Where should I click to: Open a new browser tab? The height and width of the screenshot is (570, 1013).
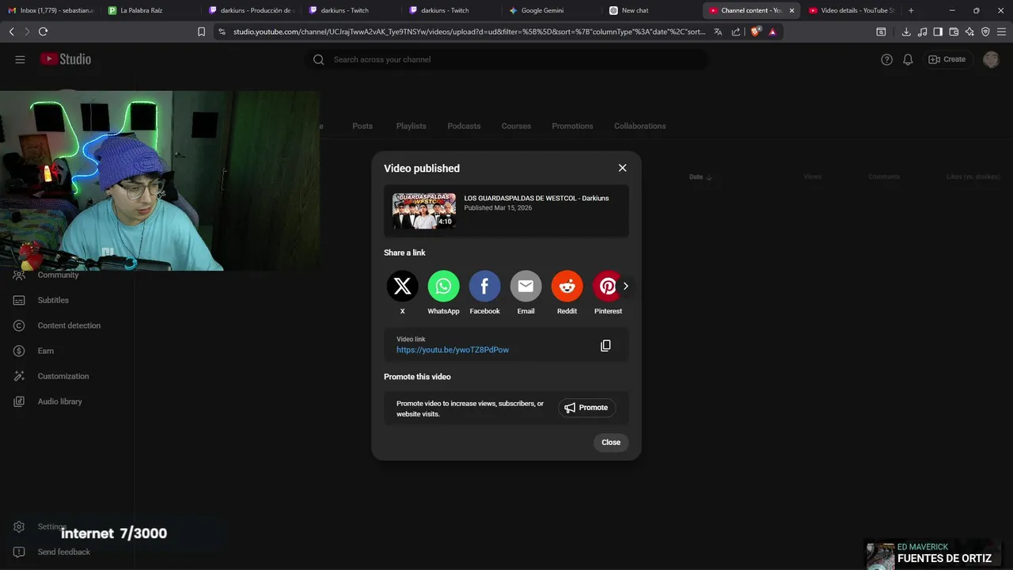(x=911, y=10)
